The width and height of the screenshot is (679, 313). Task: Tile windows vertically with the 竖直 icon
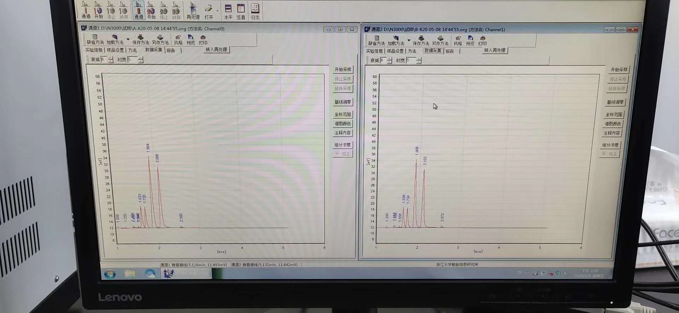(241, 10)
